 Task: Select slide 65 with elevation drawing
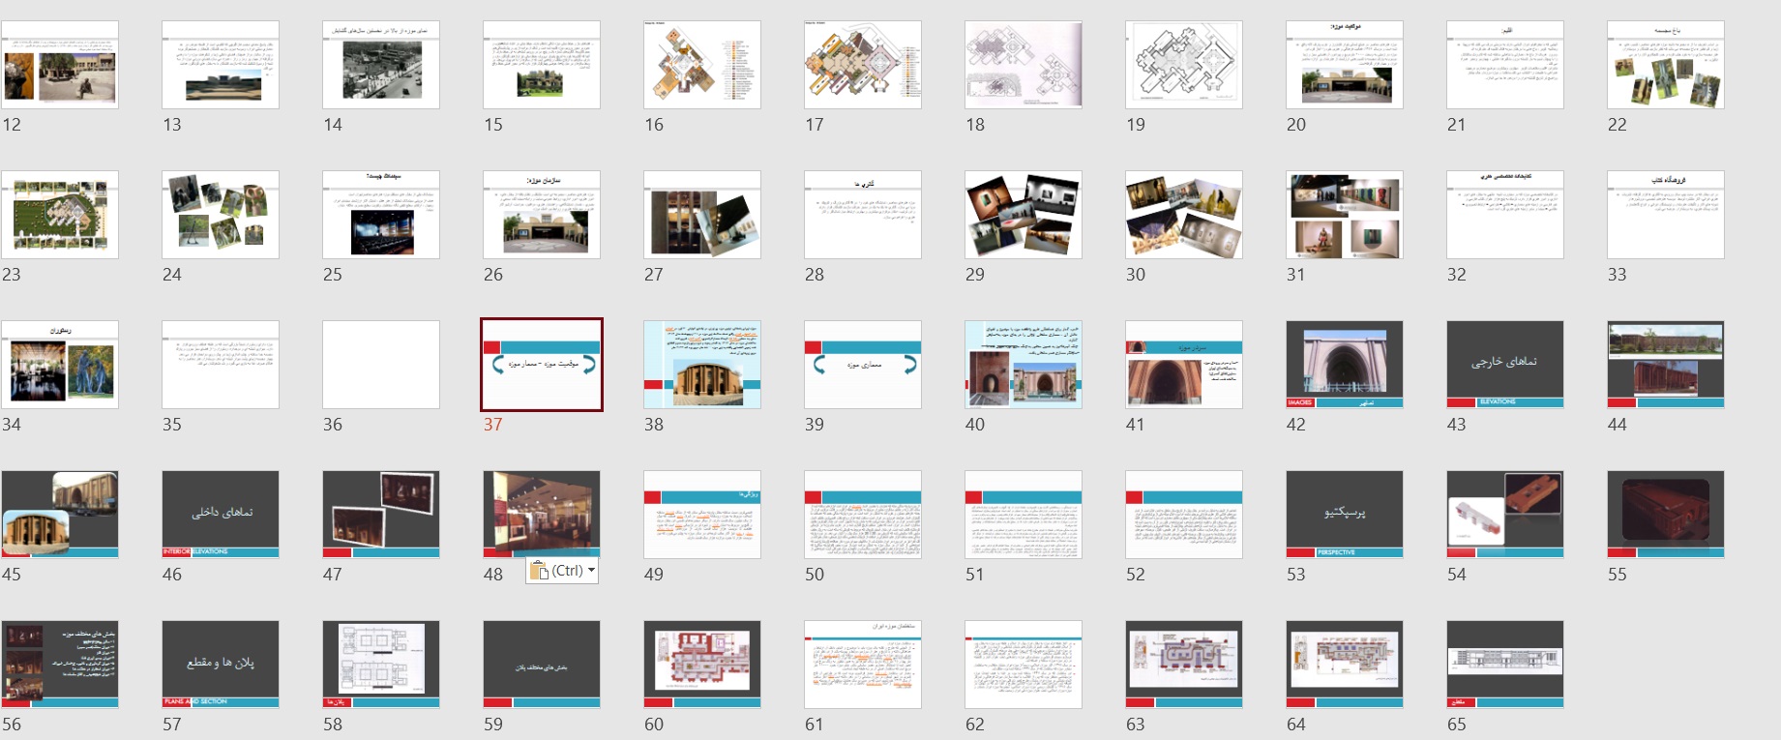click(x=1504, y=665)
